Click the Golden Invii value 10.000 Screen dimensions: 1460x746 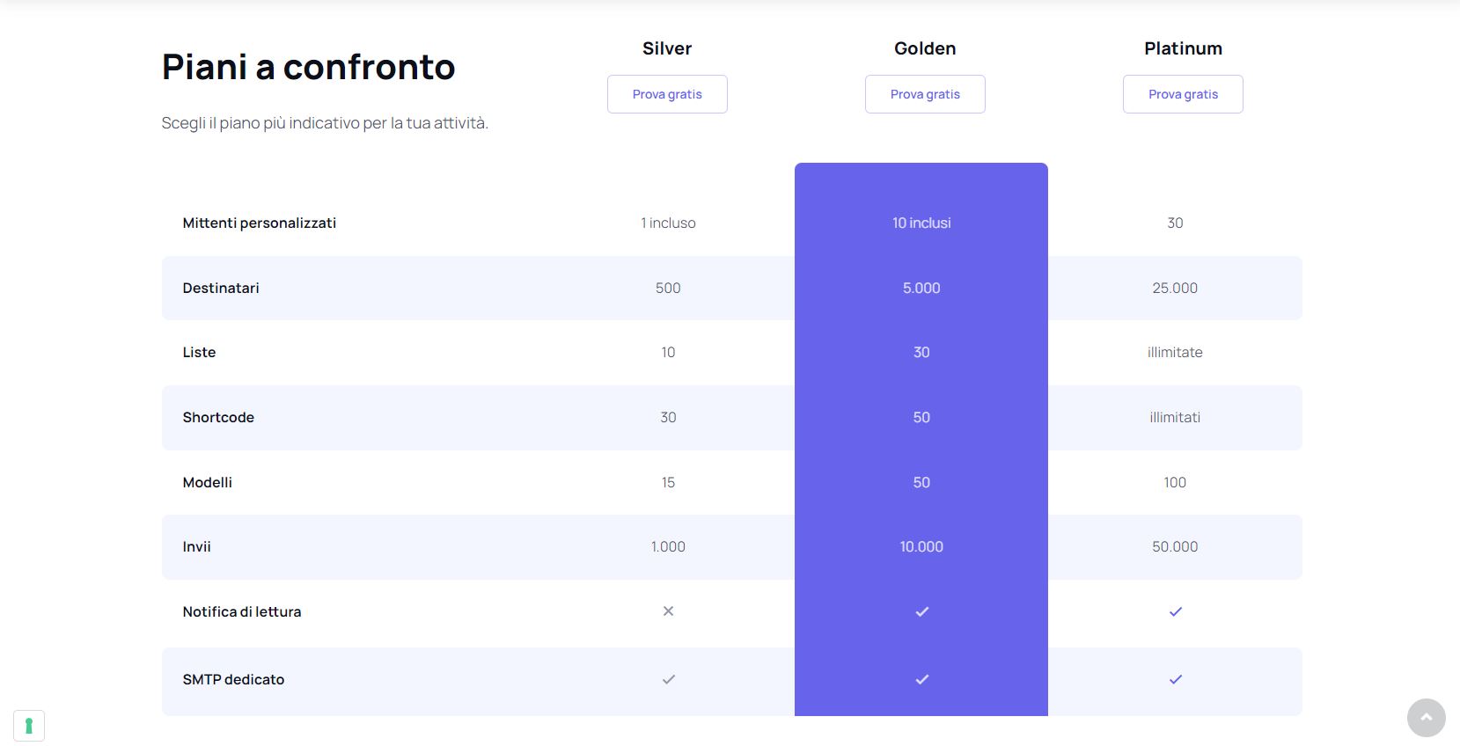(921, 546)
